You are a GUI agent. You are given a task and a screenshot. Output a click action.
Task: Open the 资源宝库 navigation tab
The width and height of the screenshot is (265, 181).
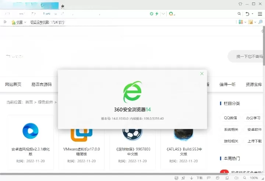coord(254,84)
